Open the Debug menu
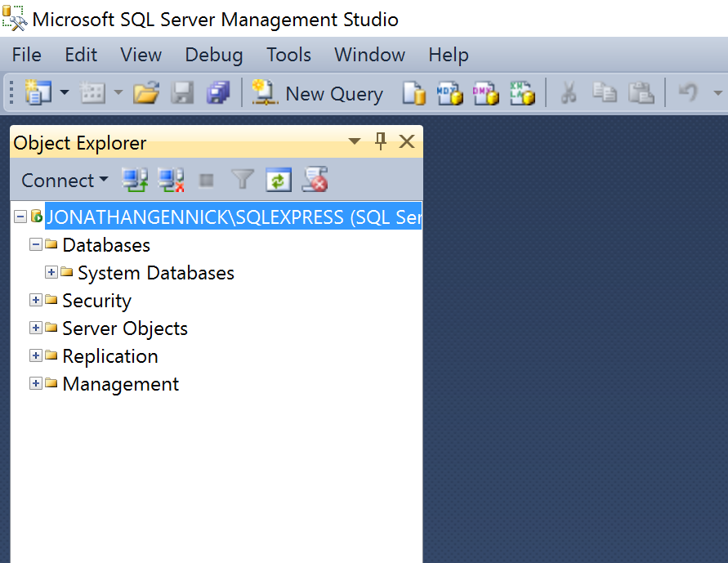 (213, 55)
